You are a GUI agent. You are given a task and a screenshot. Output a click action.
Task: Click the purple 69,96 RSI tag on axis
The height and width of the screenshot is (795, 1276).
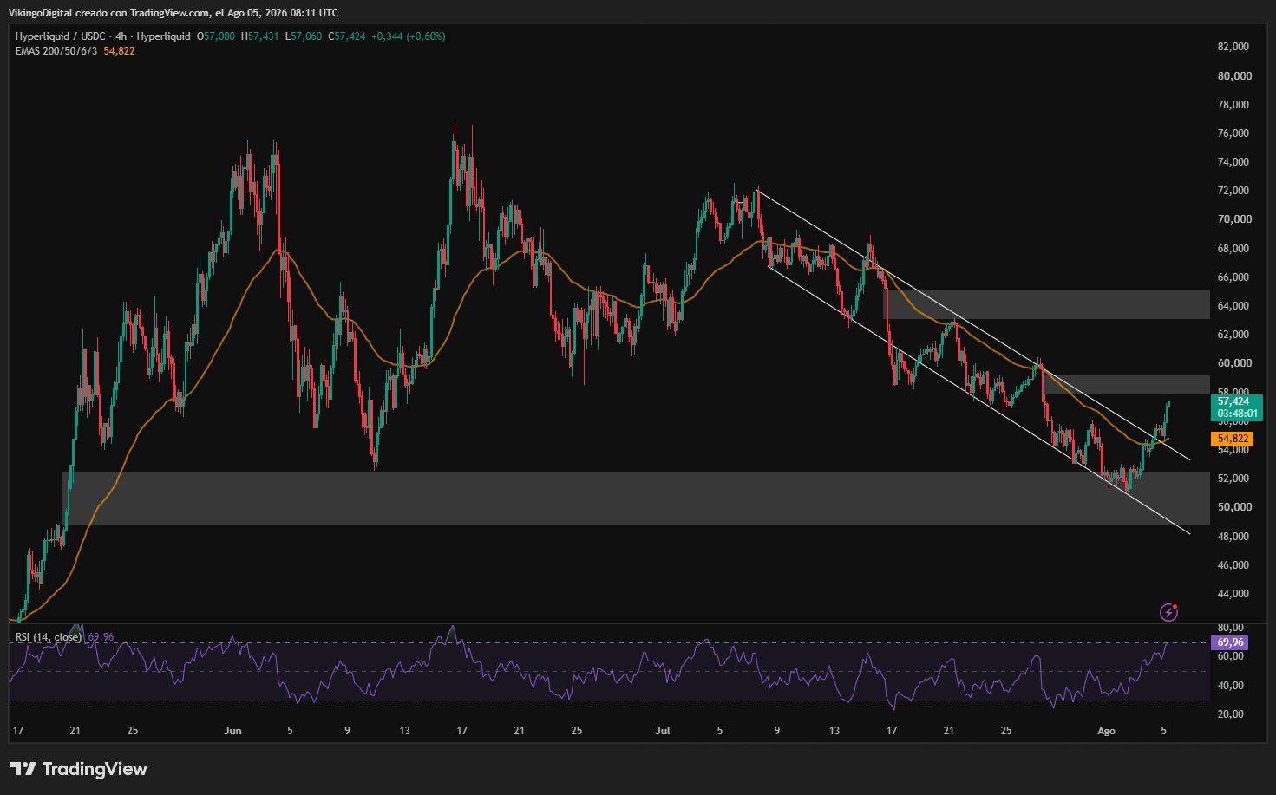click(1231, 642)
